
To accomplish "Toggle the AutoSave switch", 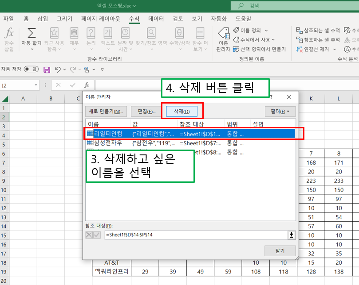I will coord(32,69).
